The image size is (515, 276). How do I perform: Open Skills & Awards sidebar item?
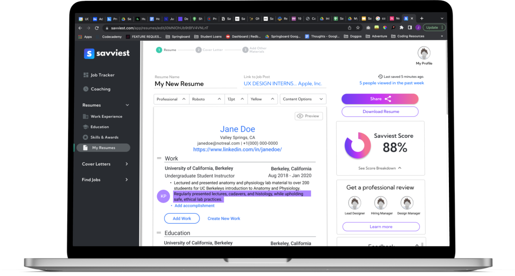point(101,137)
